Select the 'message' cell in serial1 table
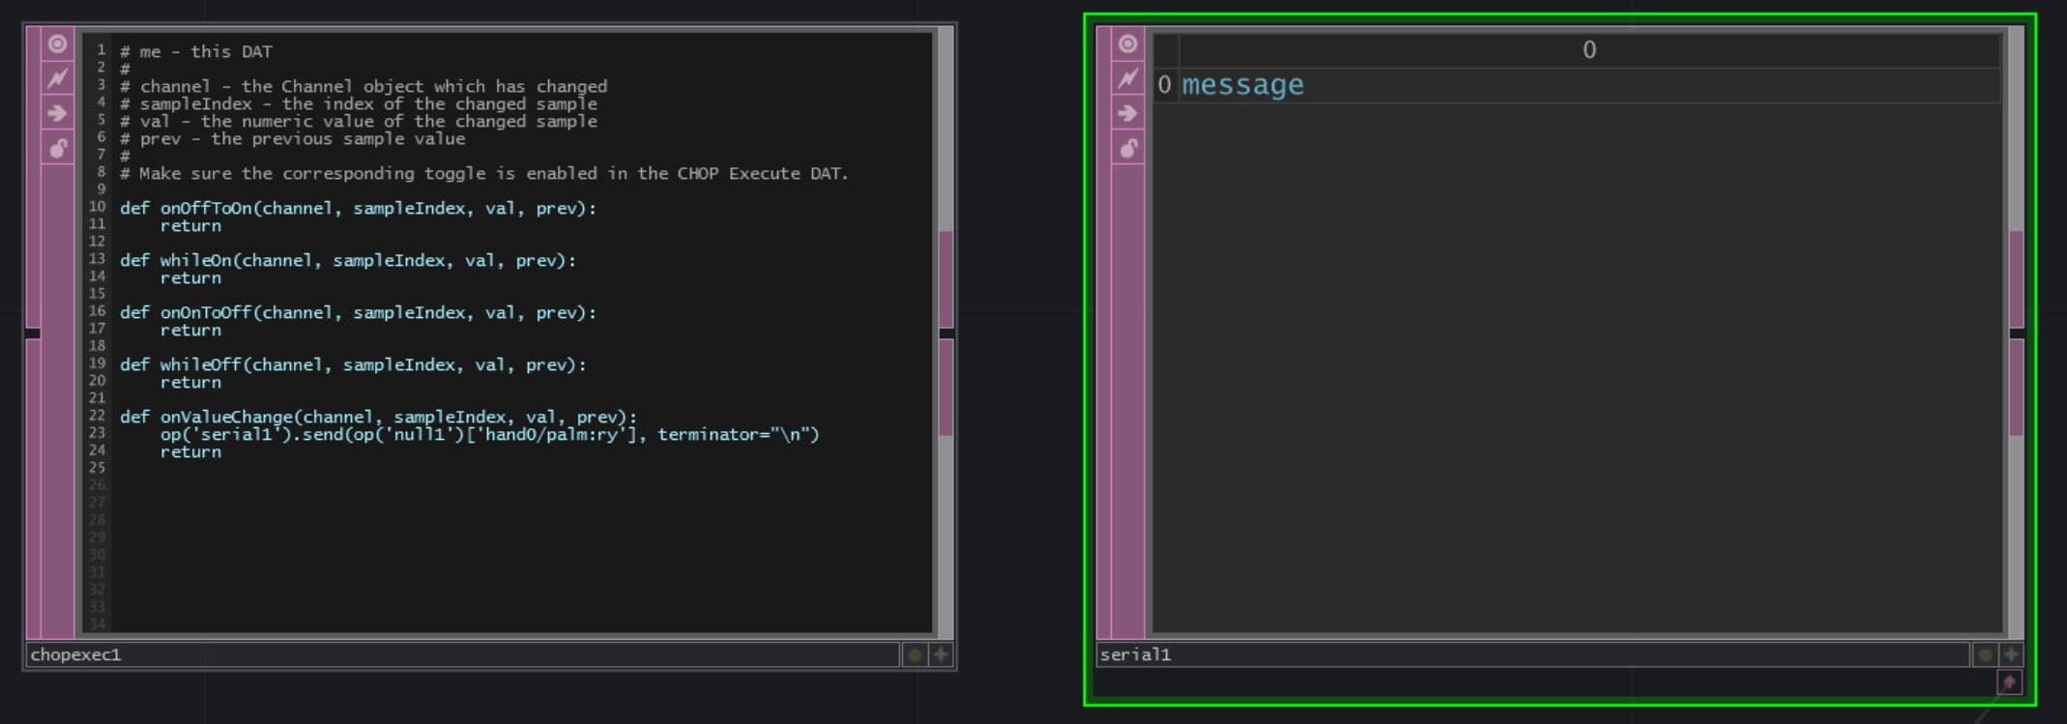The image size is (2067, 724). (1242, 85)
